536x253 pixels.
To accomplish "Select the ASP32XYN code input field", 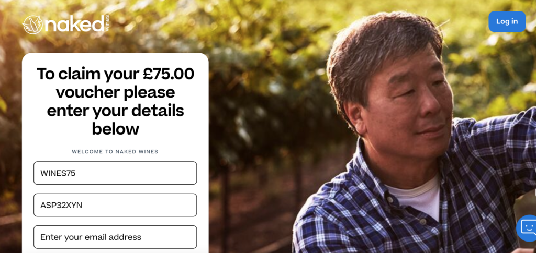I will (115, 205).
